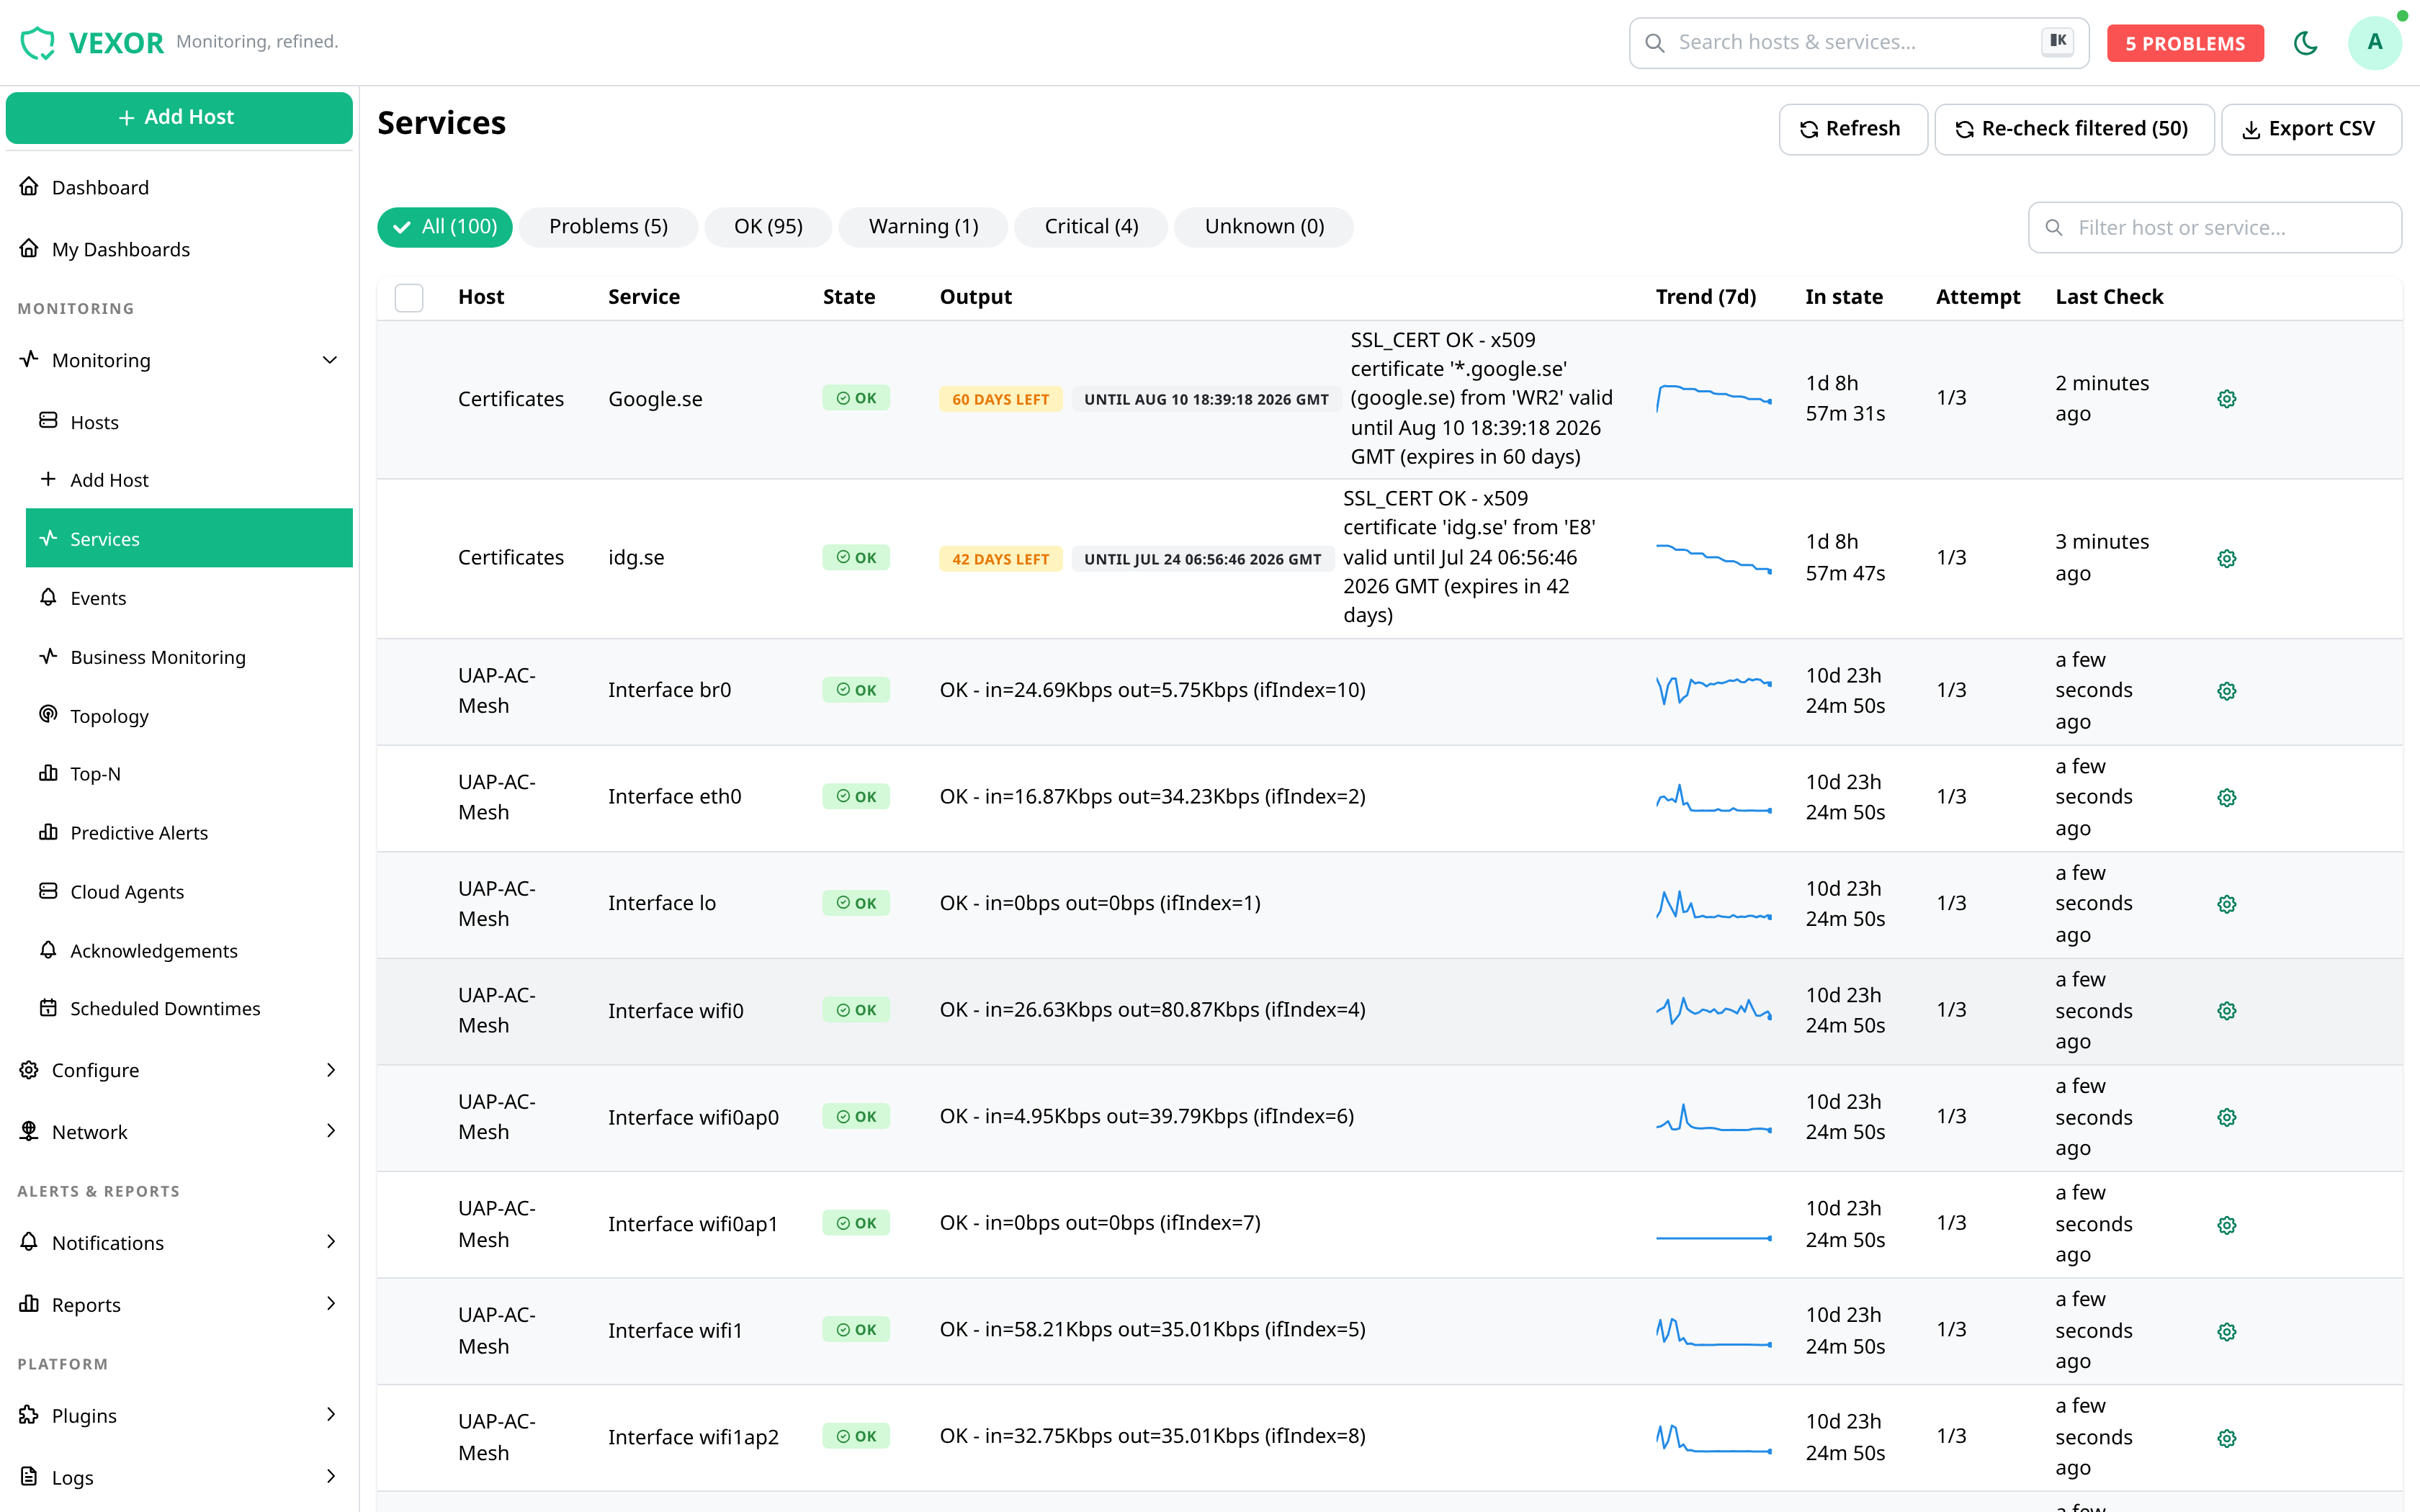Click the Search field magnifier icon
This screenshot has width=2420, height=1512.
pos(1655,43)
